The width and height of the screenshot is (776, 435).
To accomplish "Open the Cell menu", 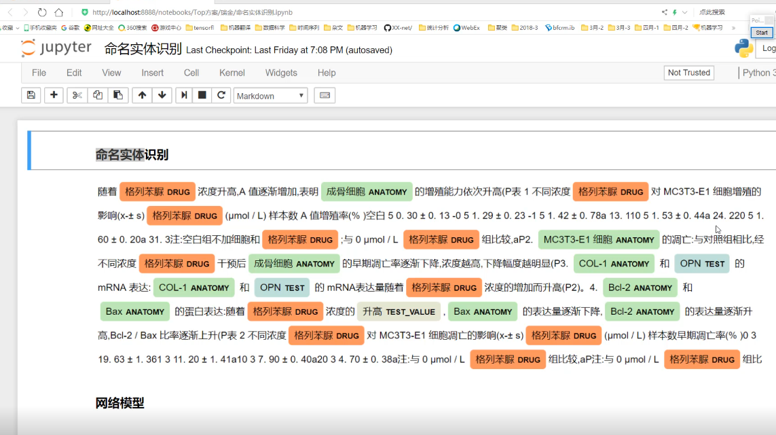I will (191, 73).
